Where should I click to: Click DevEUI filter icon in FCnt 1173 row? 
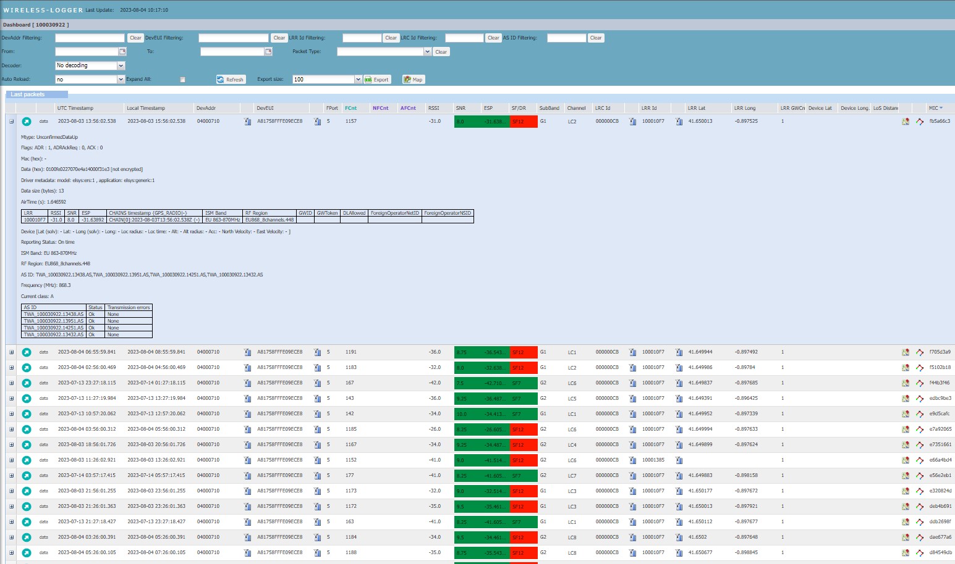[x=317, y=491]
